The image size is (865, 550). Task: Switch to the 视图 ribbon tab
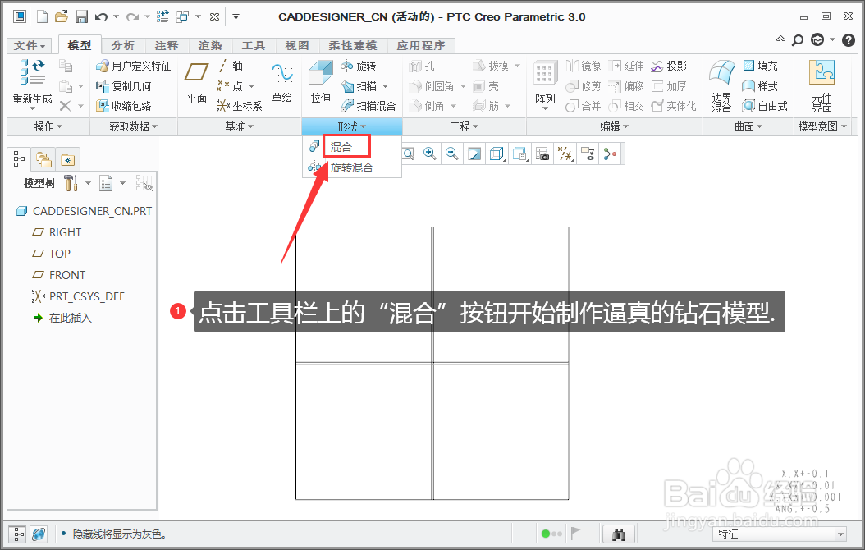click(297, 45)
